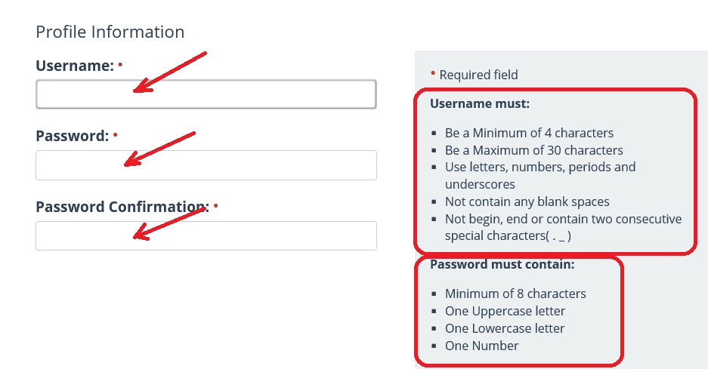Click the Password label text
The image size is (708, 372).
click(72, 136)
